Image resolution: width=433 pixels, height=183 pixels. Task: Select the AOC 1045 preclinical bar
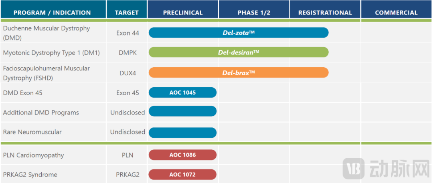click(182, 93)
